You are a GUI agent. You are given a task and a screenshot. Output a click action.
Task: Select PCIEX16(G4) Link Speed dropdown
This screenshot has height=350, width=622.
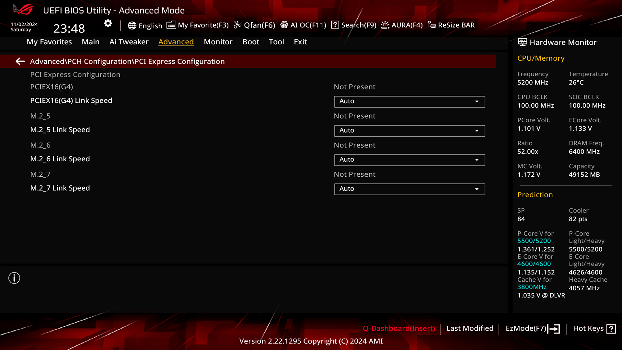point(409,101)
